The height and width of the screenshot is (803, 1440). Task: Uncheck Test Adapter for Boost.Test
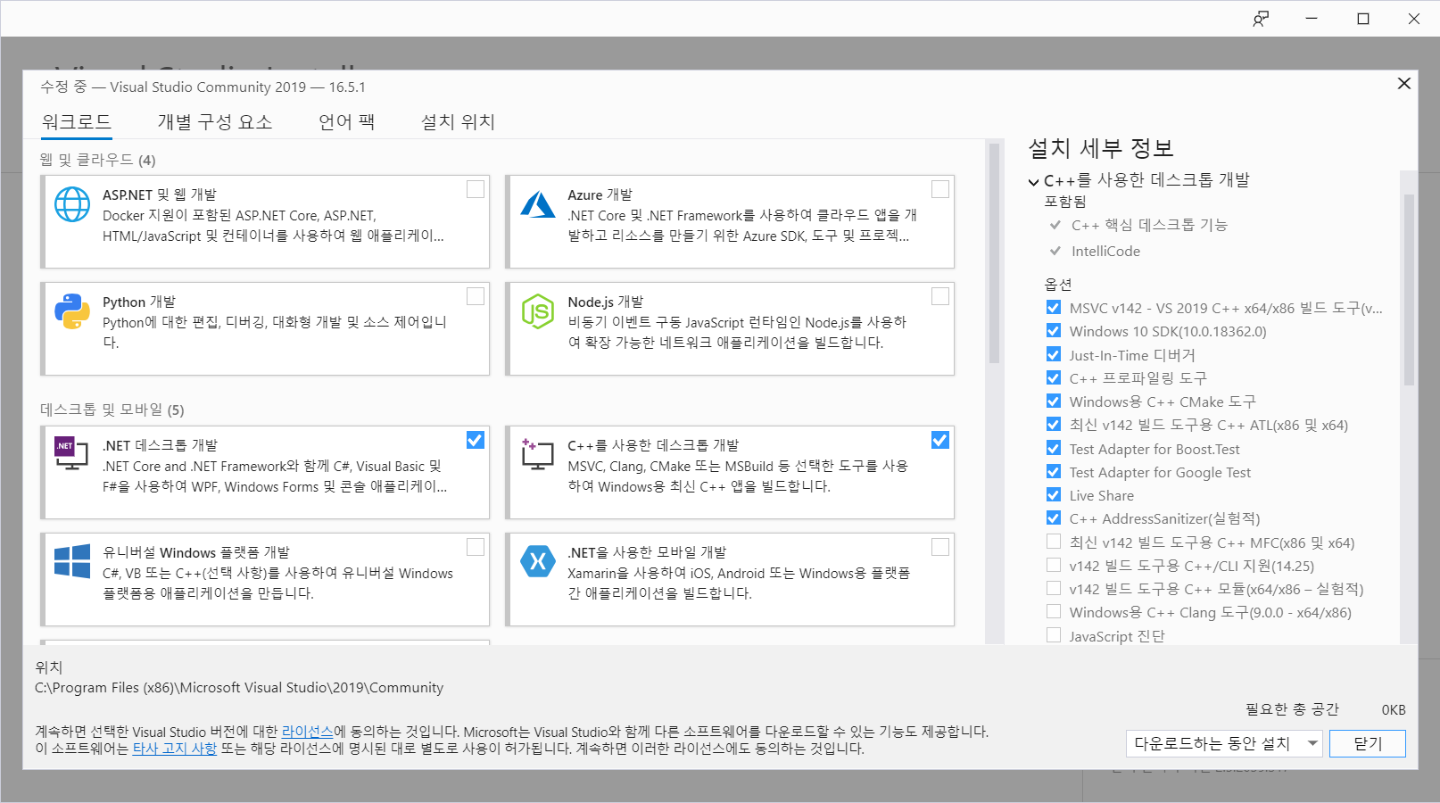point(1054,448)
